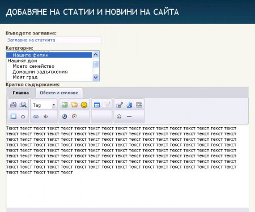The width and height of the screenshot is (255, 212).
Task: Insert media with the colorful play icon
Action: [x=74, y=116]
